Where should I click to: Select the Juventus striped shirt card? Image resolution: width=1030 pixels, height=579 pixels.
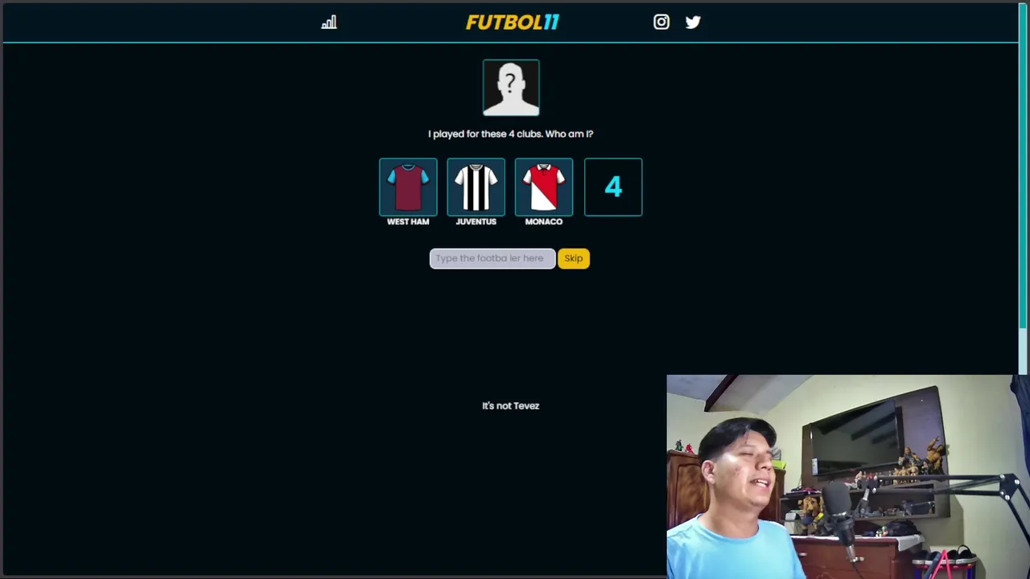[476, 187]
